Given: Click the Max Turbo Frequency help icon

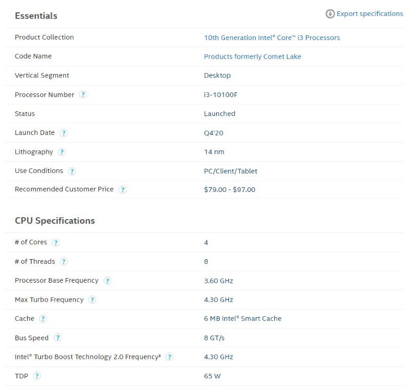Looking at the screenshot, I should click(x=92, y=300).
